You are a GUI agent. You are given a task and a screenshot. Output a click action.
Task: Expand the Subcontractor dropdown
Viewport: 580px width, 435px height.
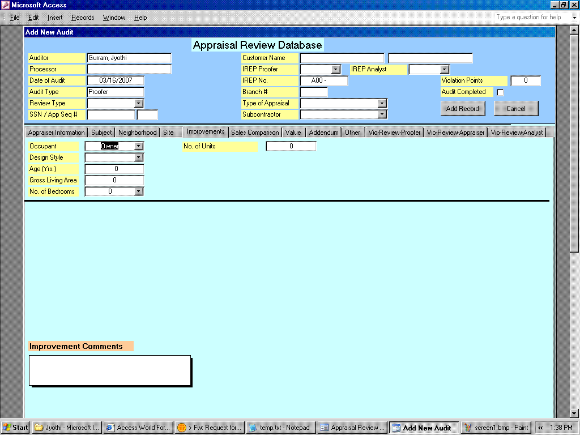tap(382, 114)
